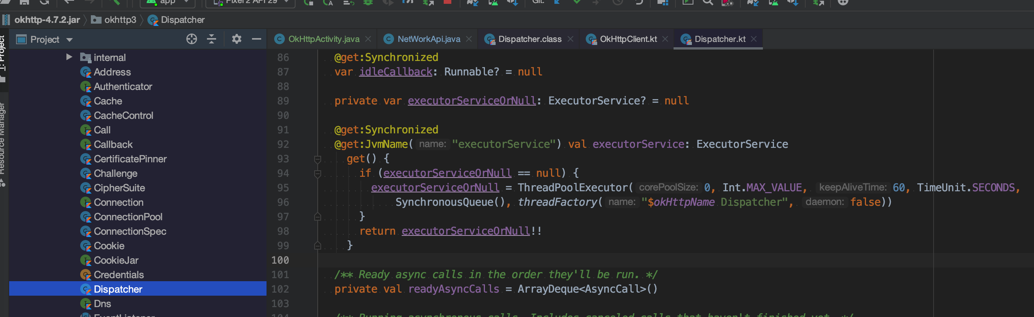
Task: Stop the running app with red square
Action: coord(447,2)
